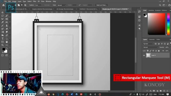Open the Layer menu

(20, 1)
